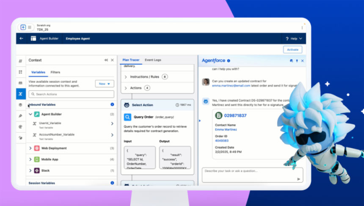Collapse the Agent Builder variables group

(x=30, y=114)
